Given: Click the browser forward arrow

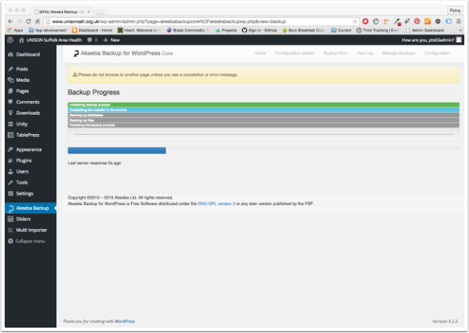Looking at the screenshot, I should click(19, 21).
